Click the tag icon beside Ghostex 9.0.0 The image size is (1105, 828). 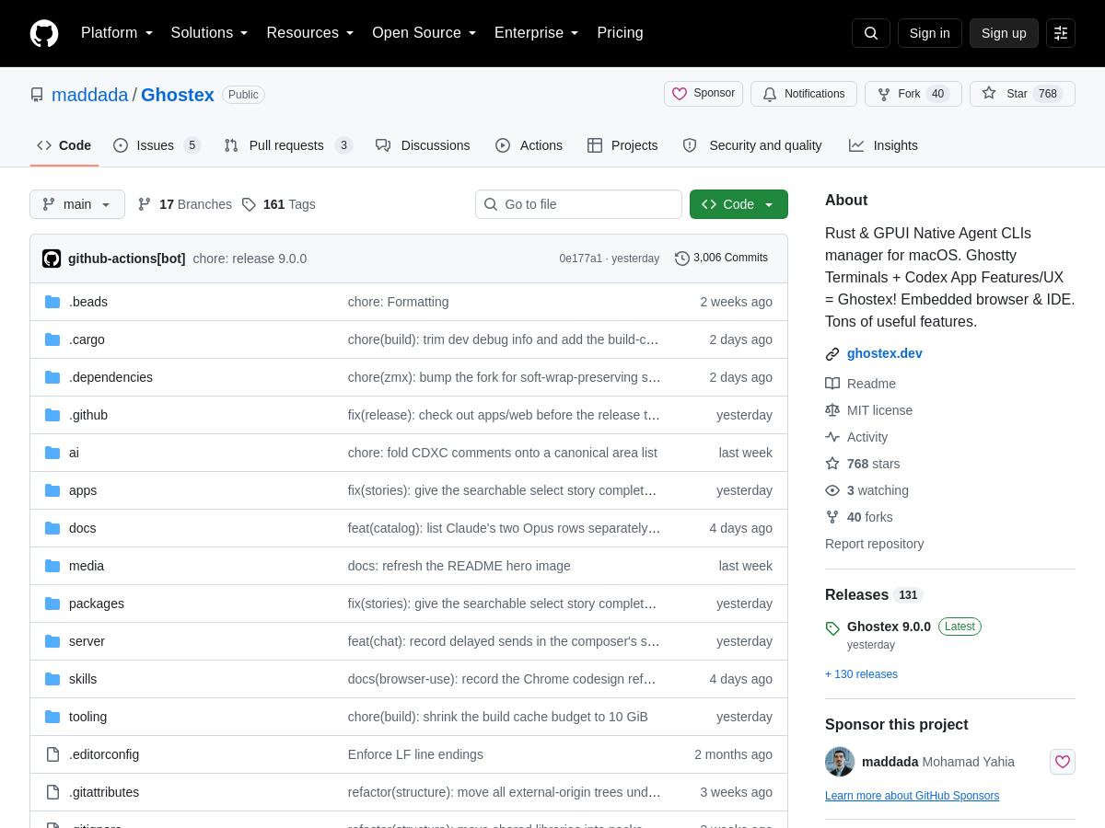pos(832,628)
